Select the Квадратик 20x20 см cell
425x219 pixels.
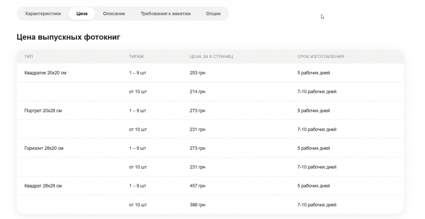[x=45, y=72]
